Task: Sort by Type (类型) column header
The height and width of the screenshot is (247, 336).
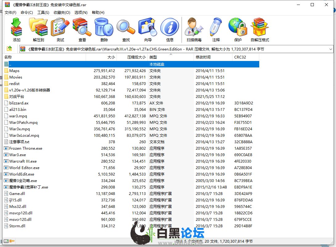Action: tap(170, 57)
